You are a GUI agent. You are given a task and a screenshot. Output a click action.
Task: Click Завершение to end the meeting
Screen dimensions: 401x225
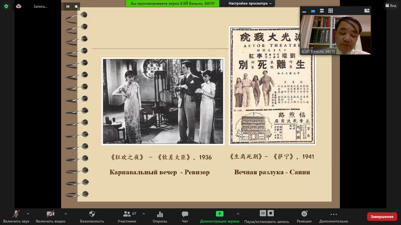[x=382, y=217]
